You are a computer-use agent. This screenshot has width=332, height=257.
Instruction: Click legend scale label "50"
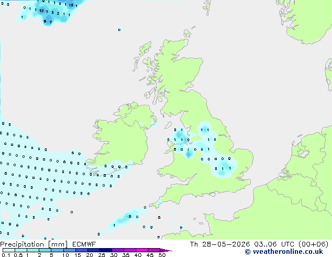click(x=162, y=255)
